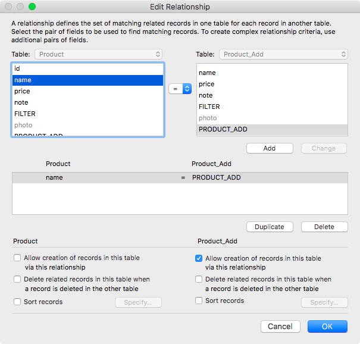Select 'photo' field in Product_Add list
This screenshot has width=360, height=344.
(272, 118)
